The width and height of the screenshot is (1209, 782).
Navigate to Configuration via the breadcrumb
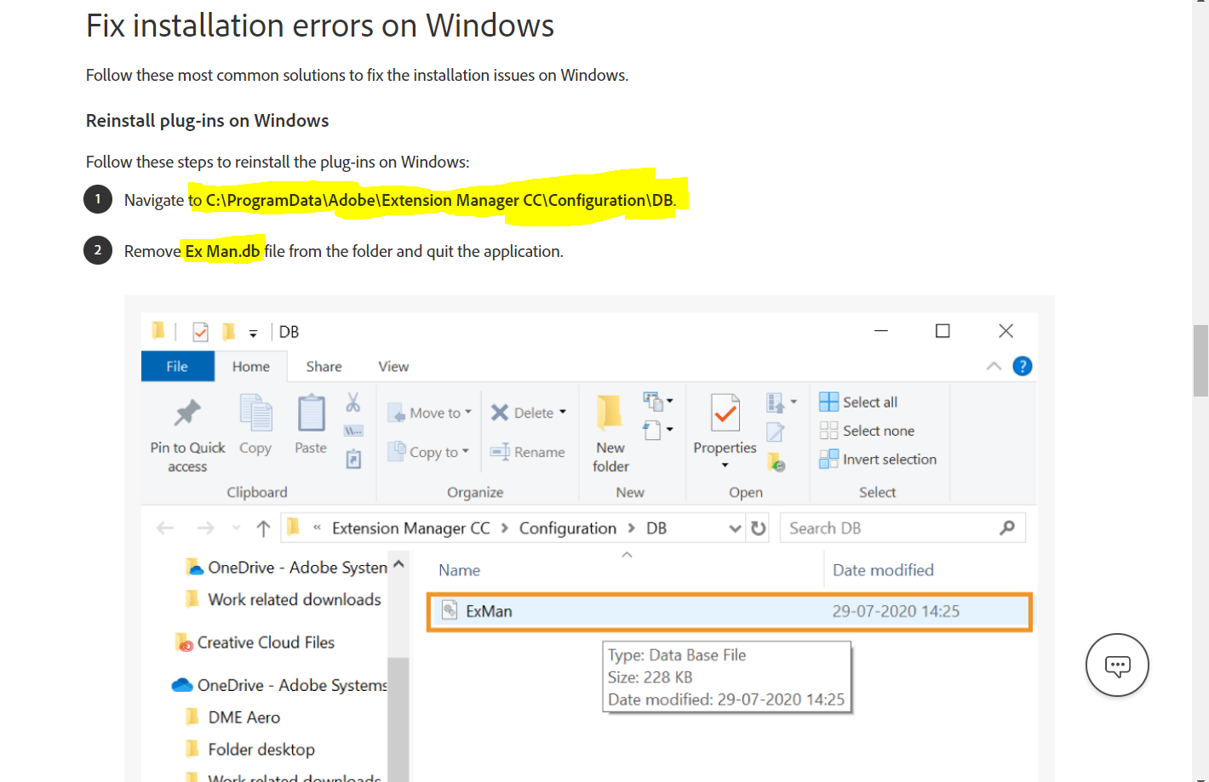(567, 528)
